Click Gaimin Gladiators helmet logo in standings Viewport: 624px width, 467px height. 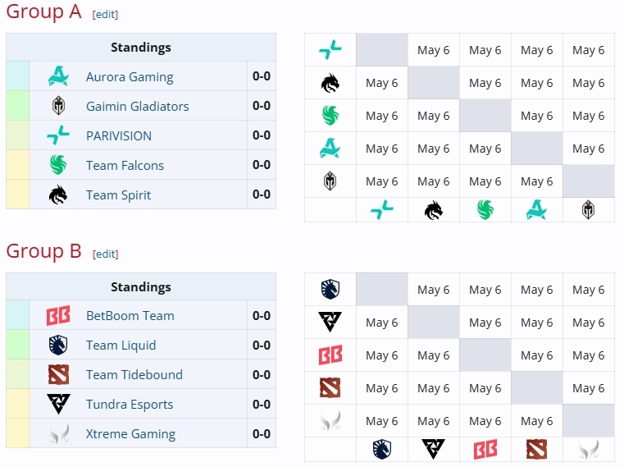pyautogui.click(x=58, y=106)
